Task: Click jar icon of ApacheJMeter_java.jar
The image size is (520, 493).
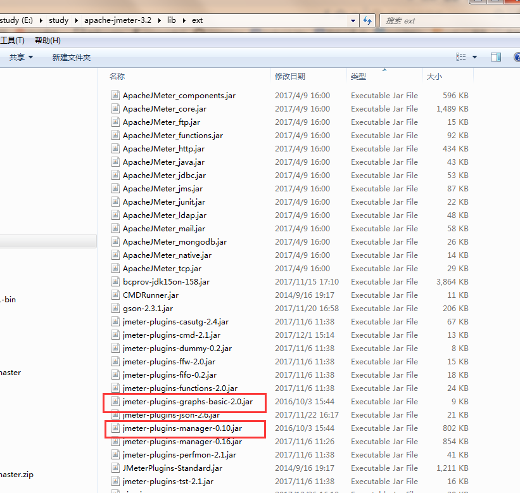Action: (x=115, y=162)
